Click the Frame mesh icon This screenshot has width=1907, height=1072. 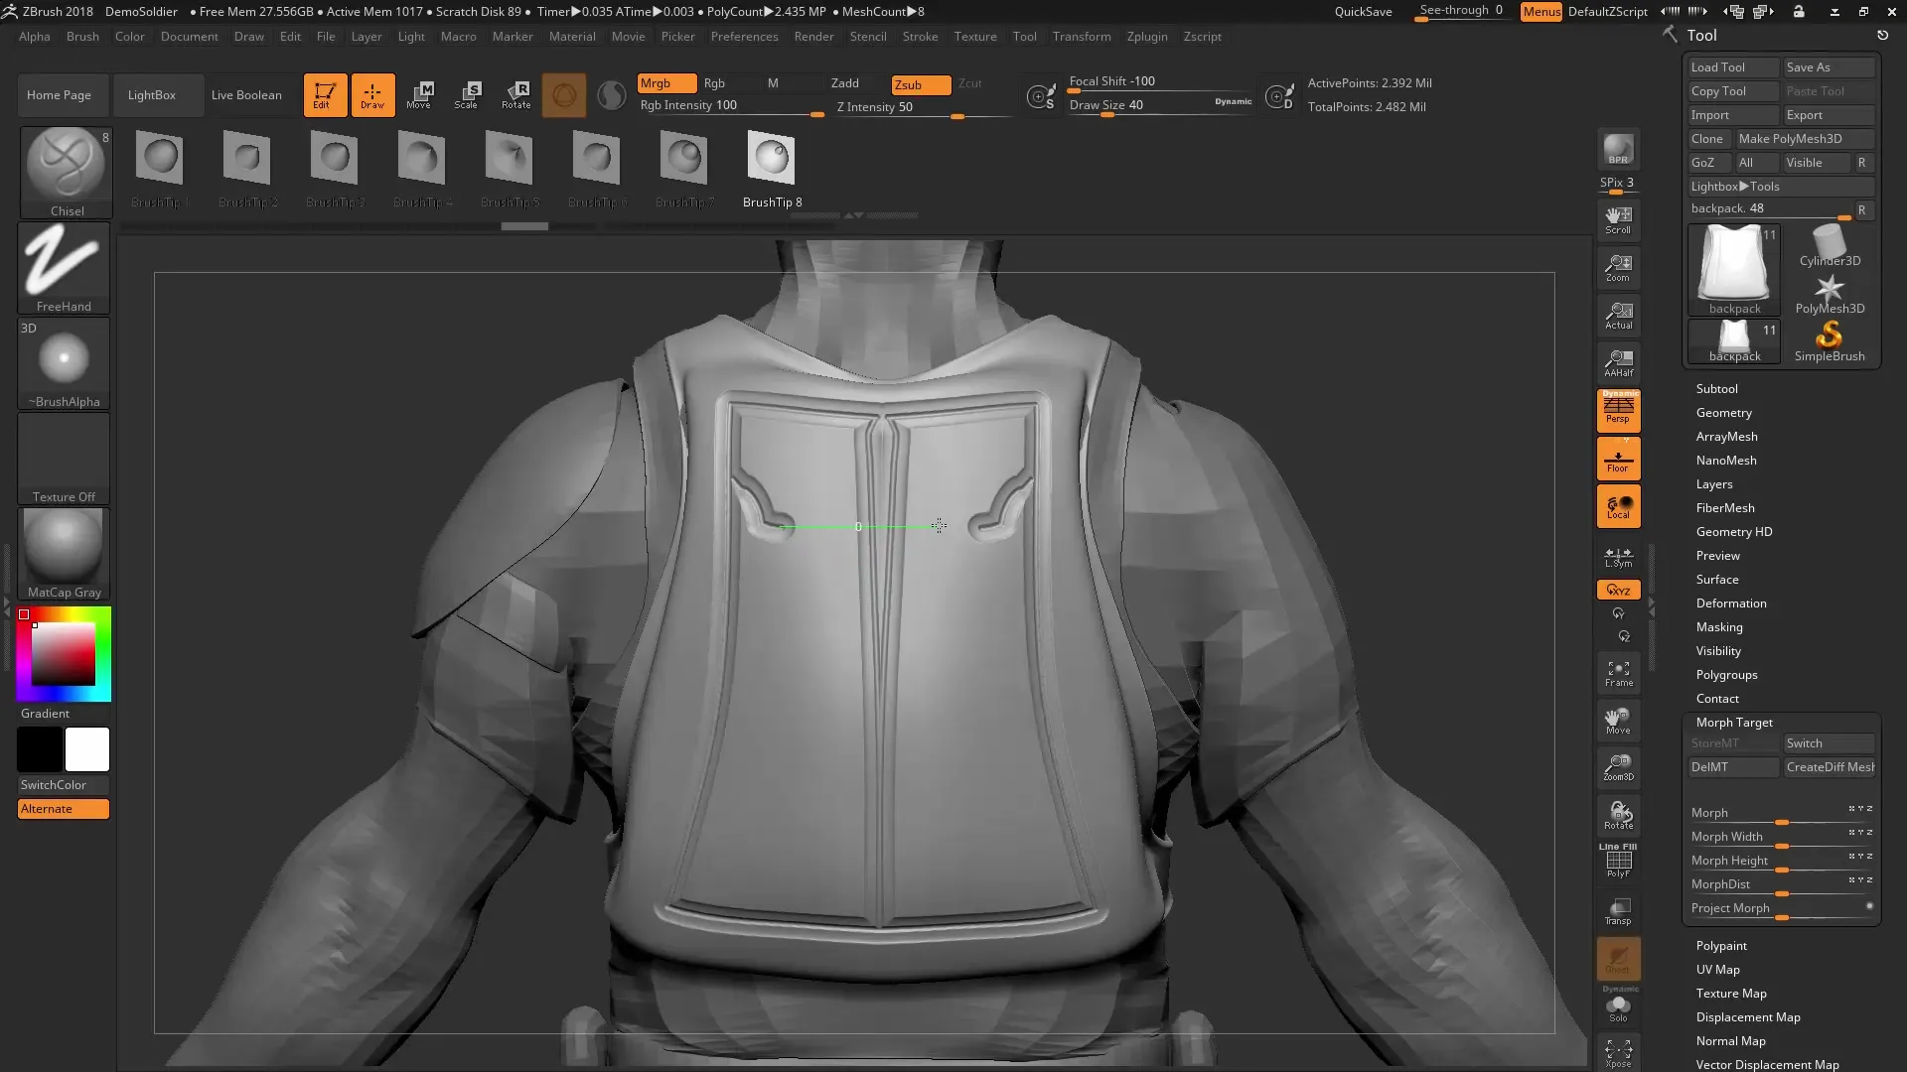pyautogui.click(x=1618, y=673)
